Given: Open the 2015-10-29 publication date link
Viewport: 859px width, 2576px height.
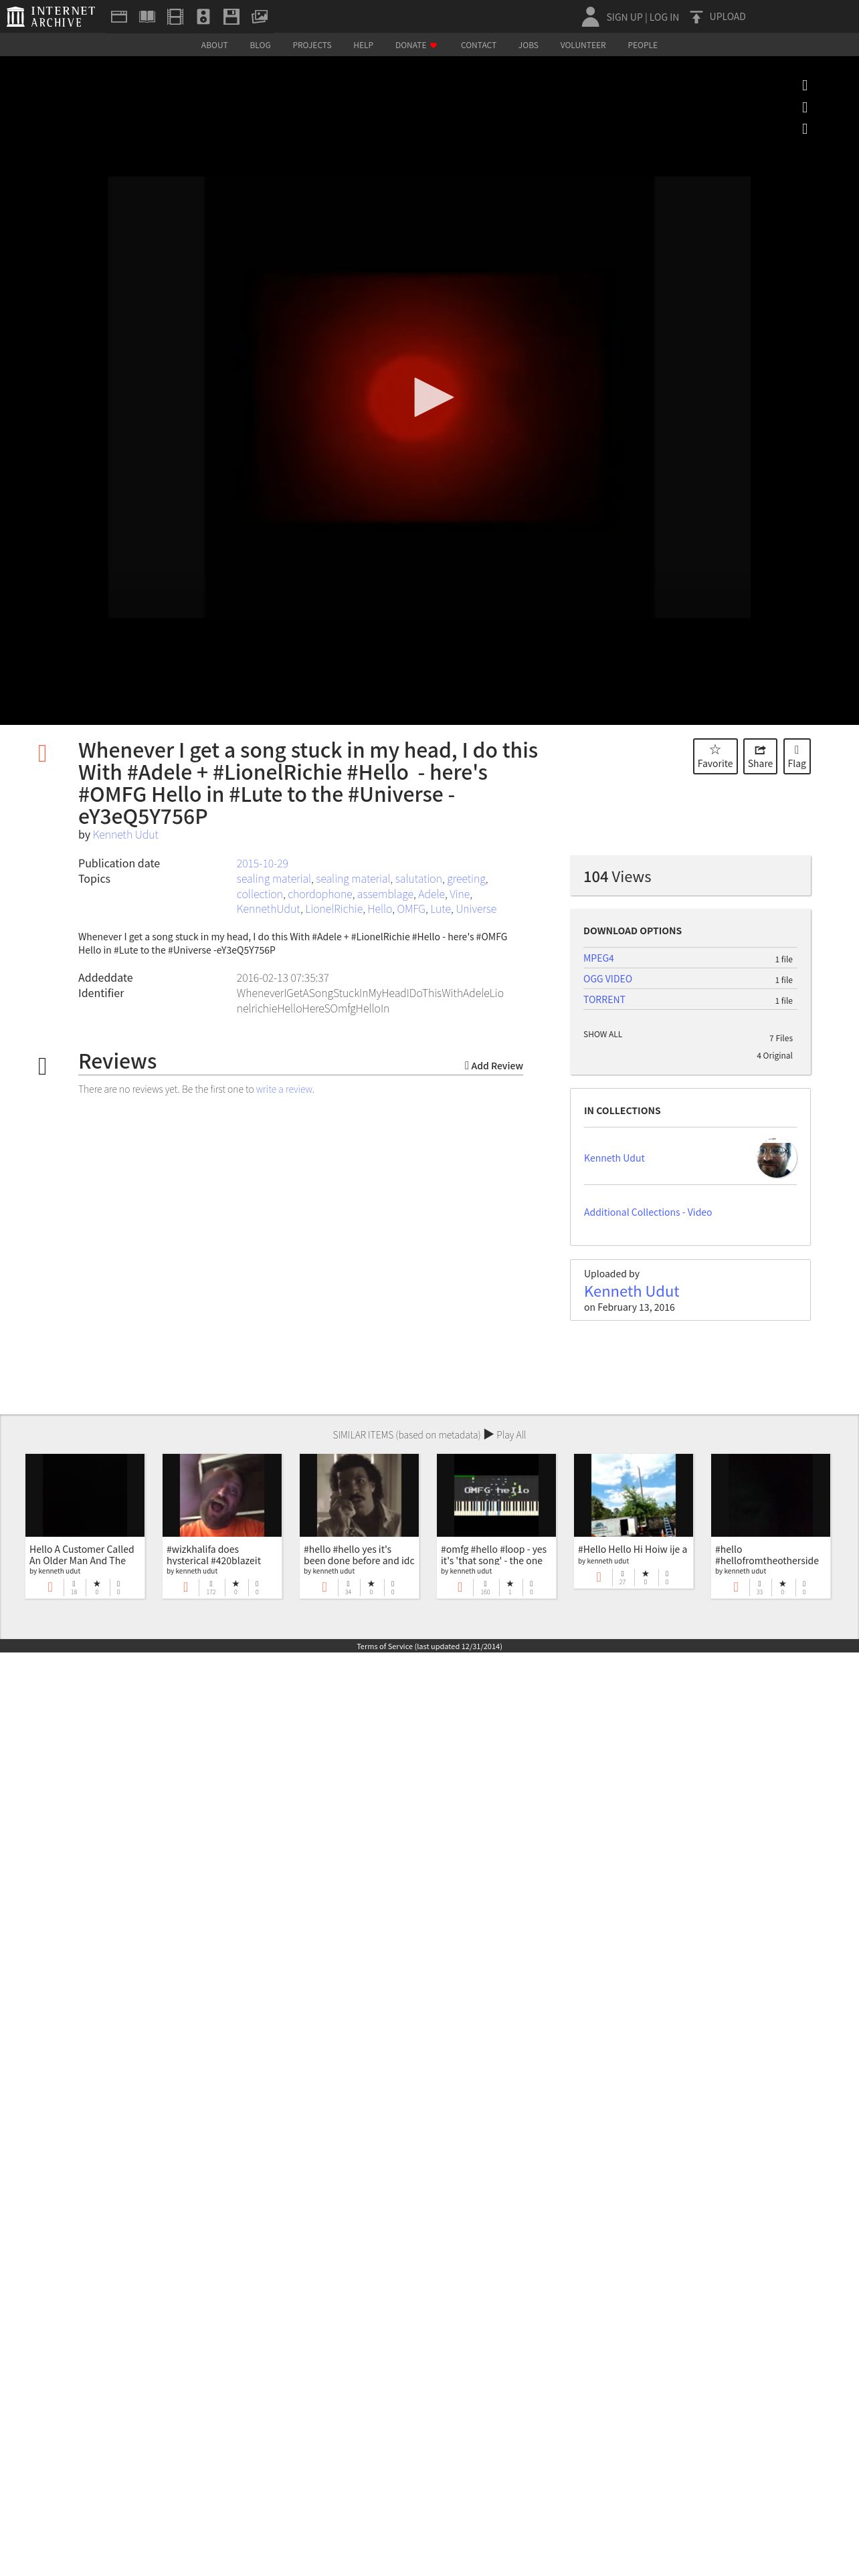Looking at the screenshot, I should point(262,863).
